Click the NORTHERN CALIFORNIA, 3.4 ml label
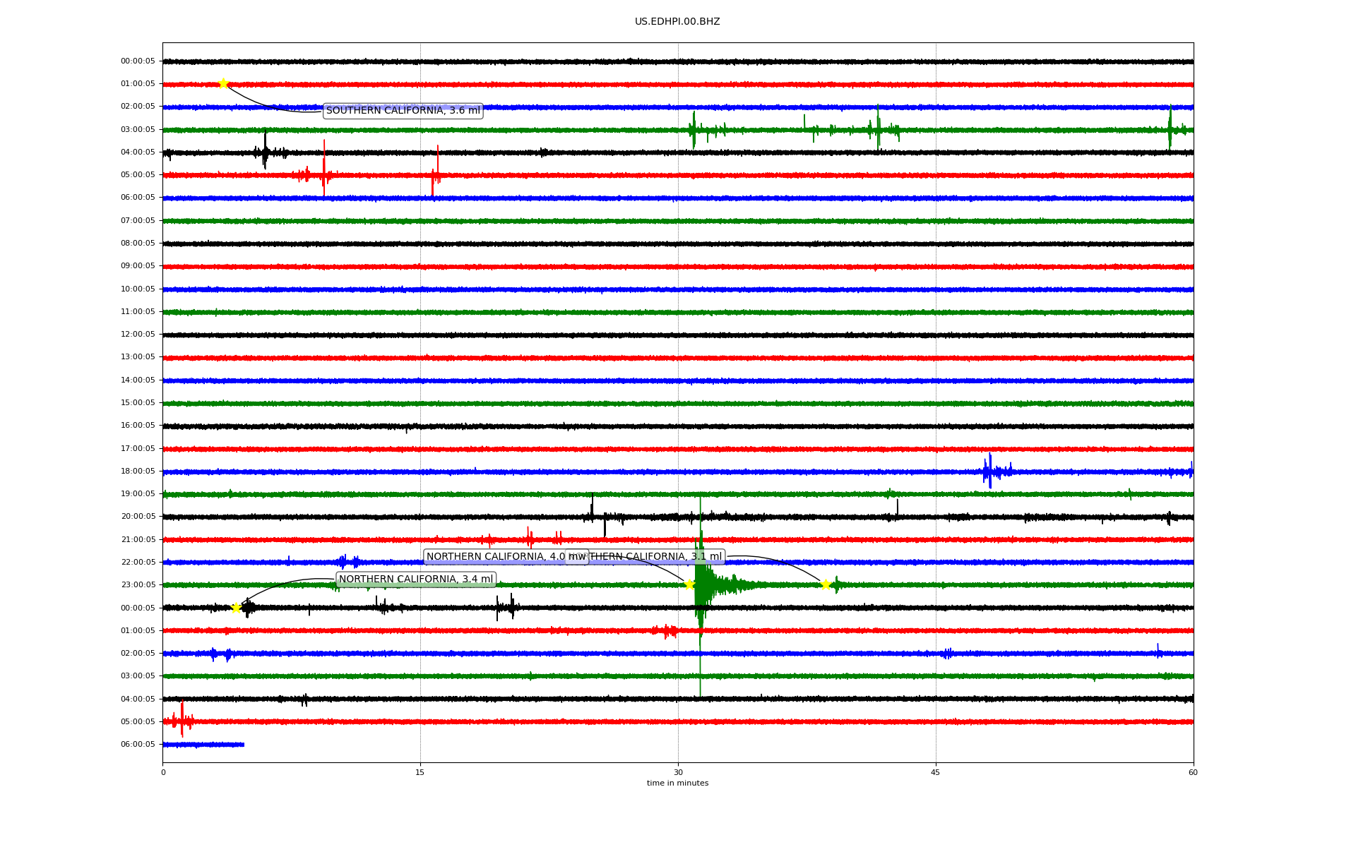This screenshot has width=1356, height=847. click(x=415, y=579)
